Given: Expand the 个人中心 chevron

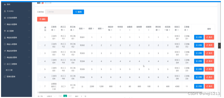Looking at the screenshot, I should click(x=29, y=11).
